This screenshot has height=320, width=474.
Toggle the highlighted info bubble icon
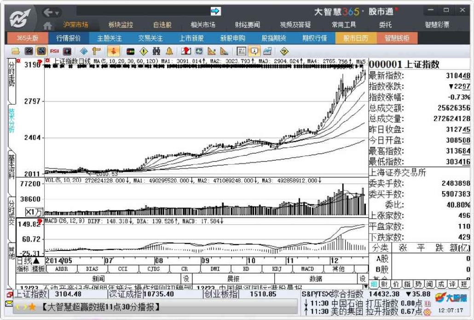(254, 51)
